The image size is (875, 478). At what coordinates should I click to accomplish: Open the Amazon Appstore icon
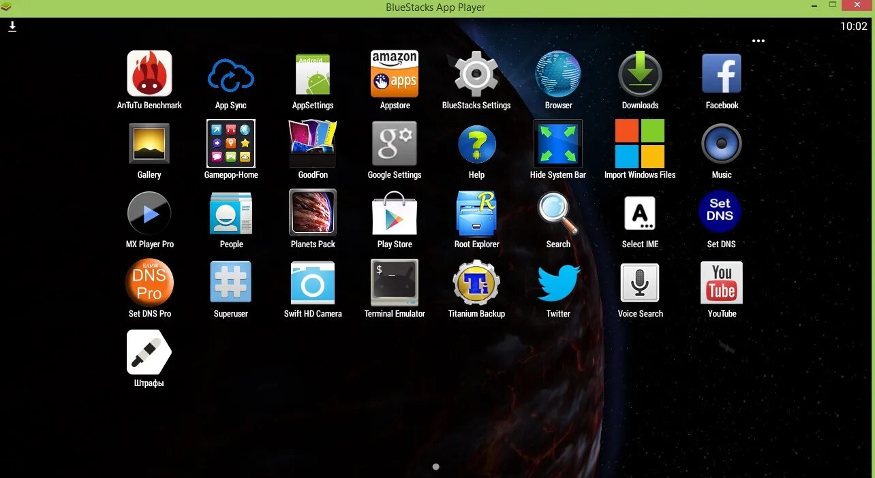tap(395, 74)
